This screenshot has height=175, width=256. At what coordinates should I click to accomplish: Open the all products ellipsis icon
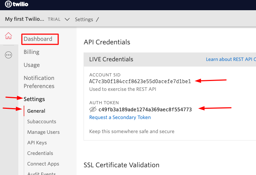point(8,55)
